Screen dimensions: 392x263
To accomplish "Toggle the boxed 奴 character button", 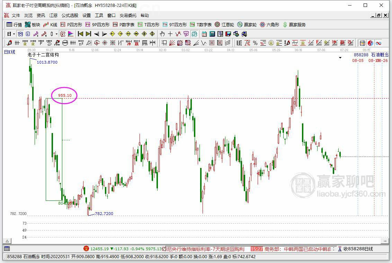I will tap(62, 34).
